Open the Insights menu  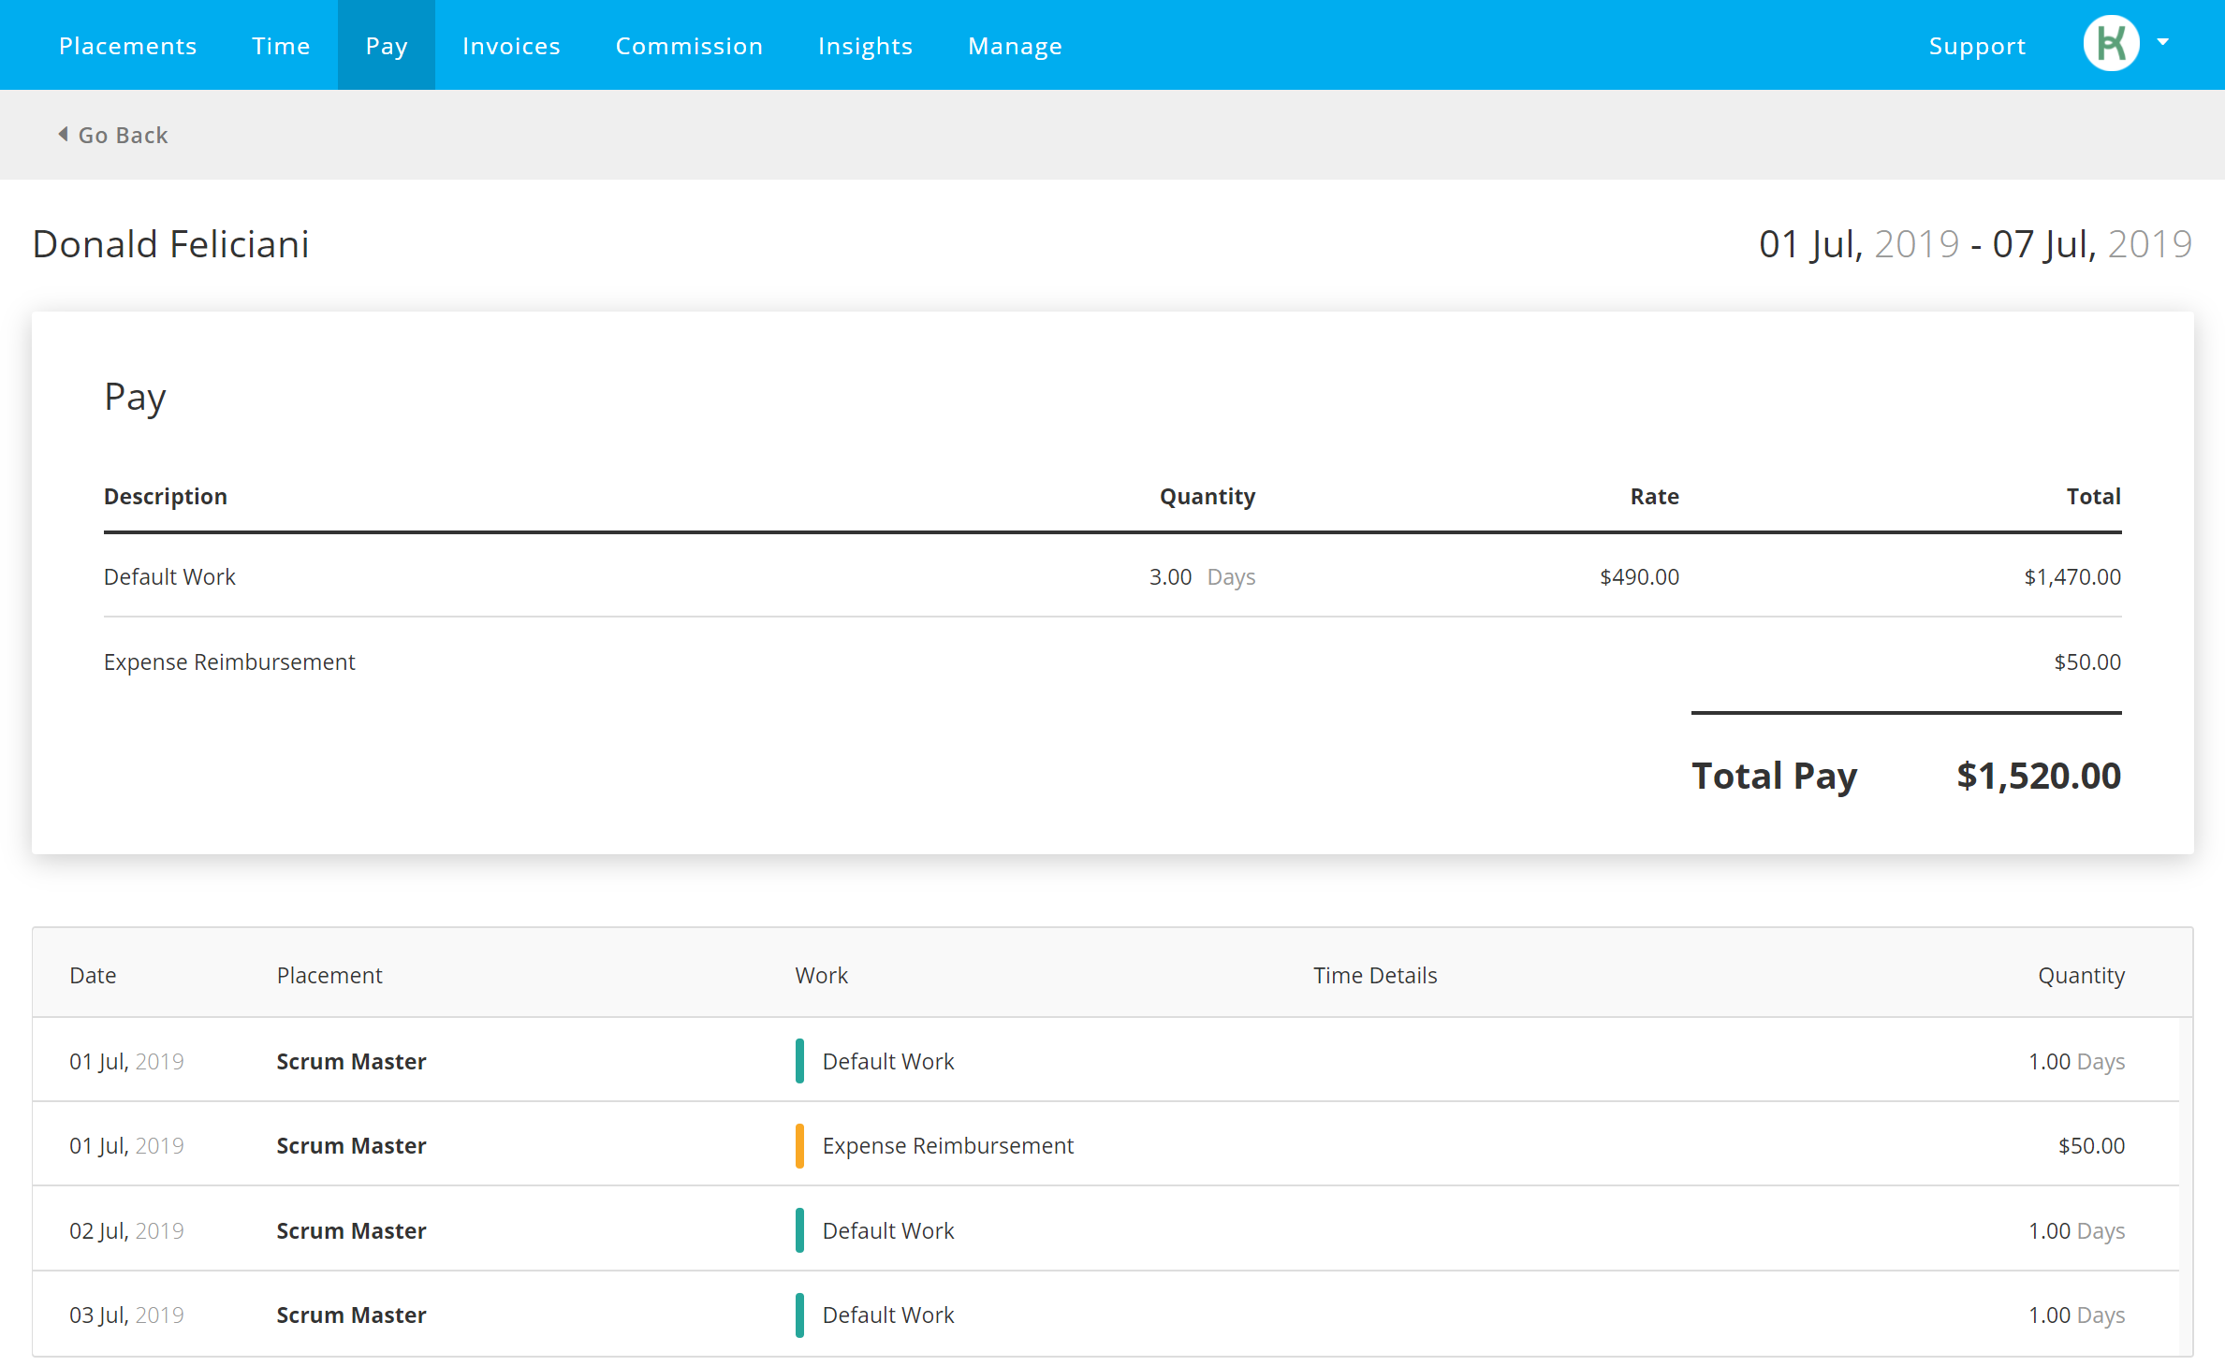click(865, 46)
